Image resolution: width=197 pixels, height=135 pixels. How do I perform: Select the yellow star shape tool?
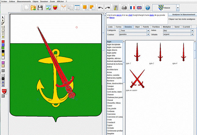(x=3, y=37)
